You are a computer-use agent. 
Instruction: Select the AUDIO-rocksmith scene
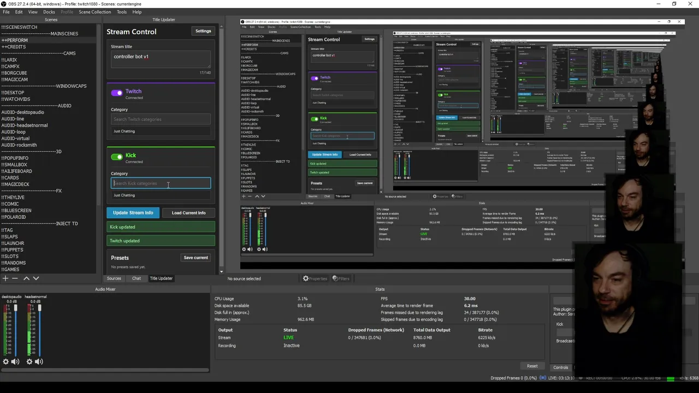click(x=49, y=145)
